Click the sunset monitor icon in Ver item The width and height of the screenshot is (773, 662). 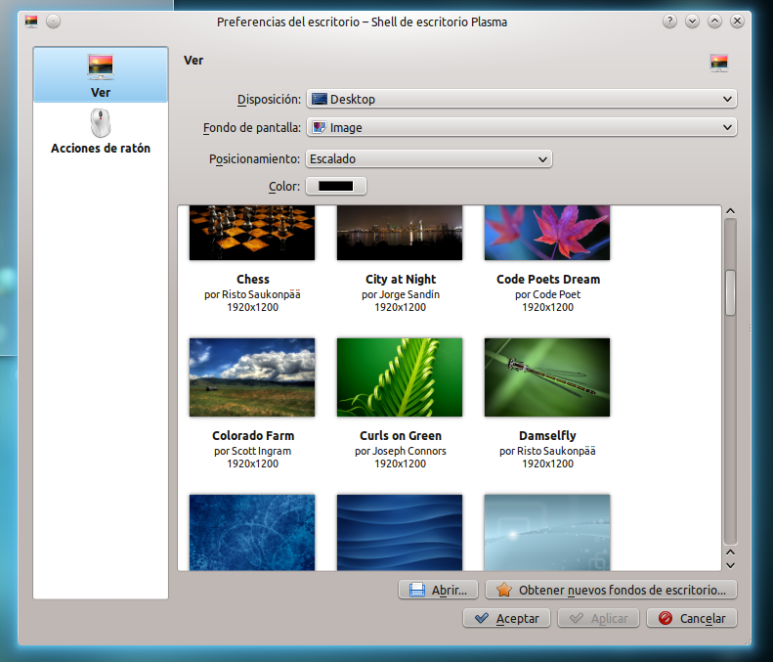click(x=101, y=67)
